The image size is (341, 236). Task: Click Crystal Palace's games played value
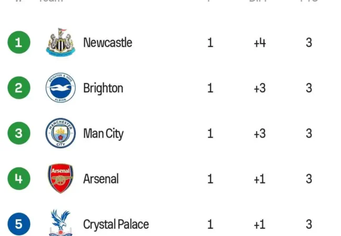click(x=210, y=224)
